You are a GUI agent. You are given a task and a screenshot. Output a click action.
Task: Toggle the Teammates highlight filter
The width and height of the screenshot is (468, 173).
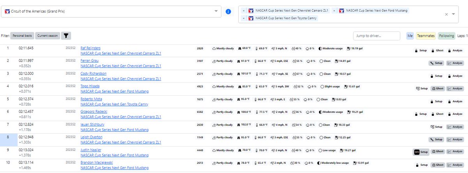[426, 36]
